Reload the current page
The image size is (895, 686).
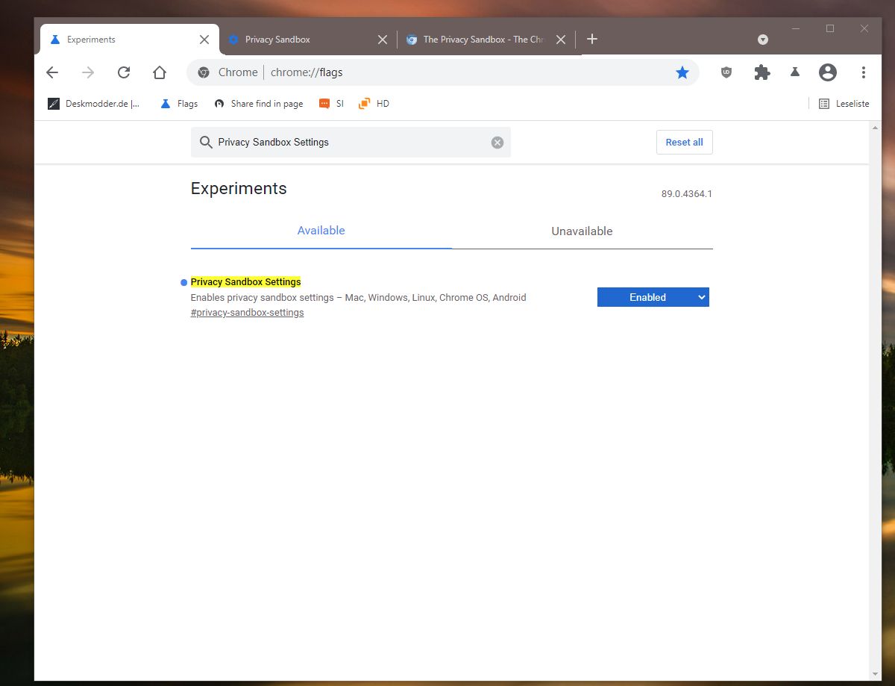(x=124, y=72)
